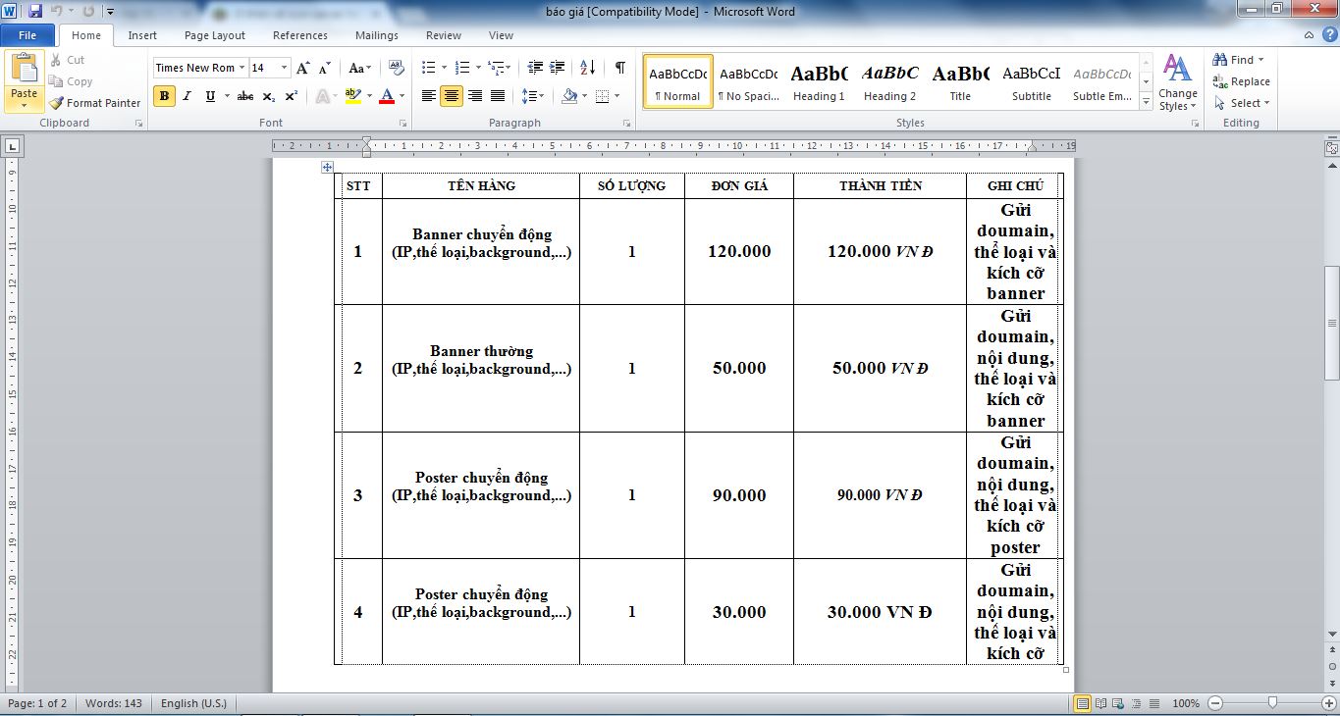
Task: Adjust the zoom slider in status bar
Action: [1272, 703]
